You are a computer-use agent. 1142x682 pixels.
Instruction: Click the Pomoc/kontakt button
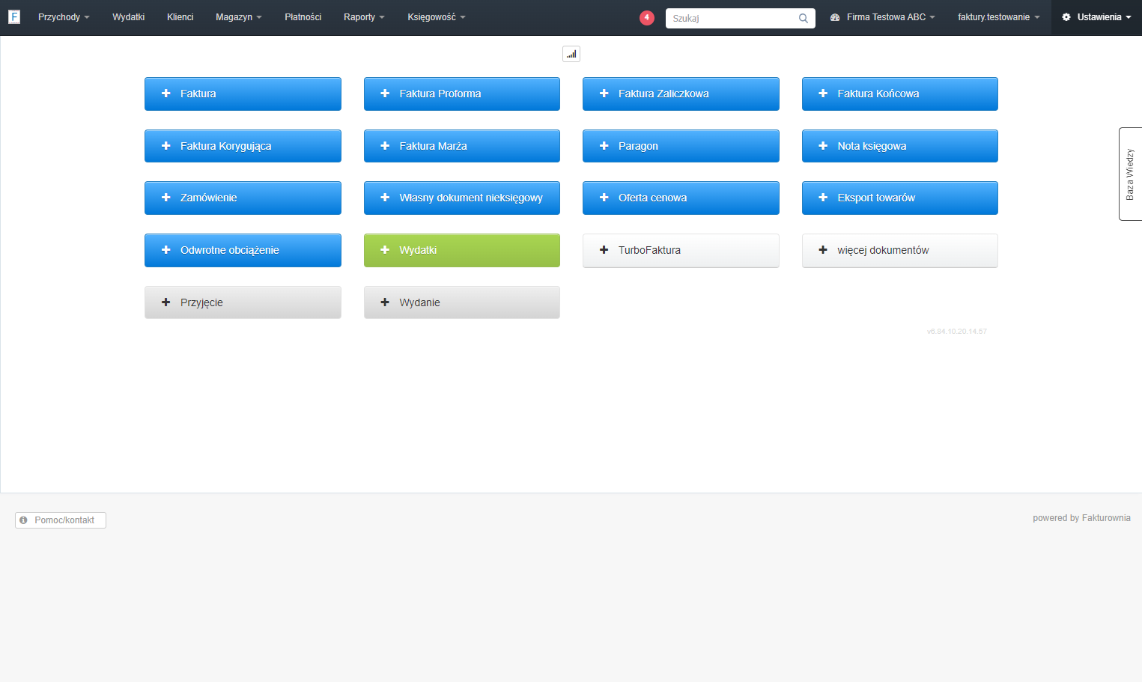pos(61,520)
